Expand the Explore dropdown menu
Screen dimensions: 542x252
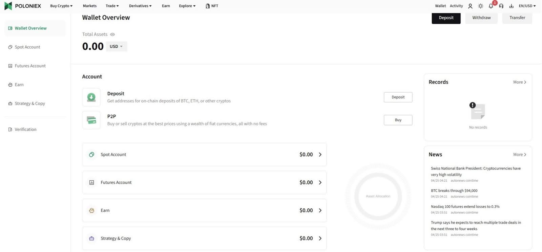coord(187,6)
